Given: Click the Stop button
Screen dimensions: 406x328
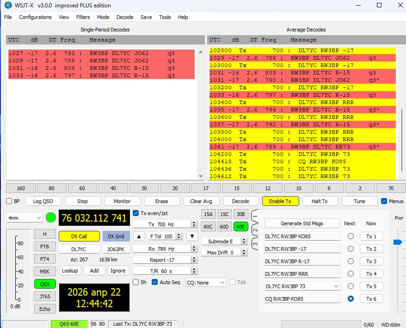Looking at the screenshot, I should (x=82, y=201).
